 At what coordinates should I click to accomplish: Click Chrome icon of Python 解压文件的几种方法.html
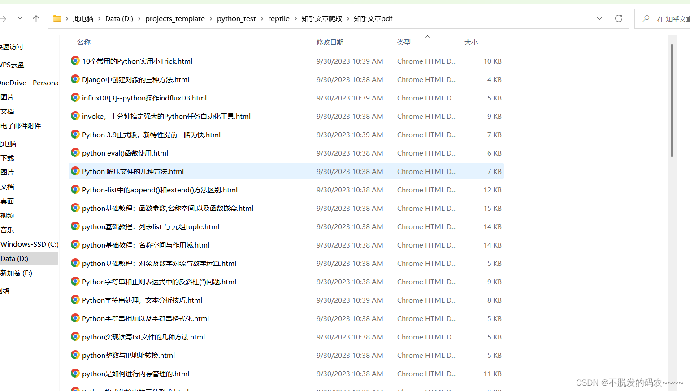coord(75,171)
